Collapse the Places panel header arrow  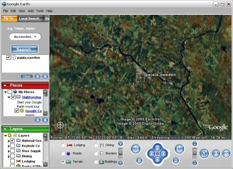[x=5, y=86]
